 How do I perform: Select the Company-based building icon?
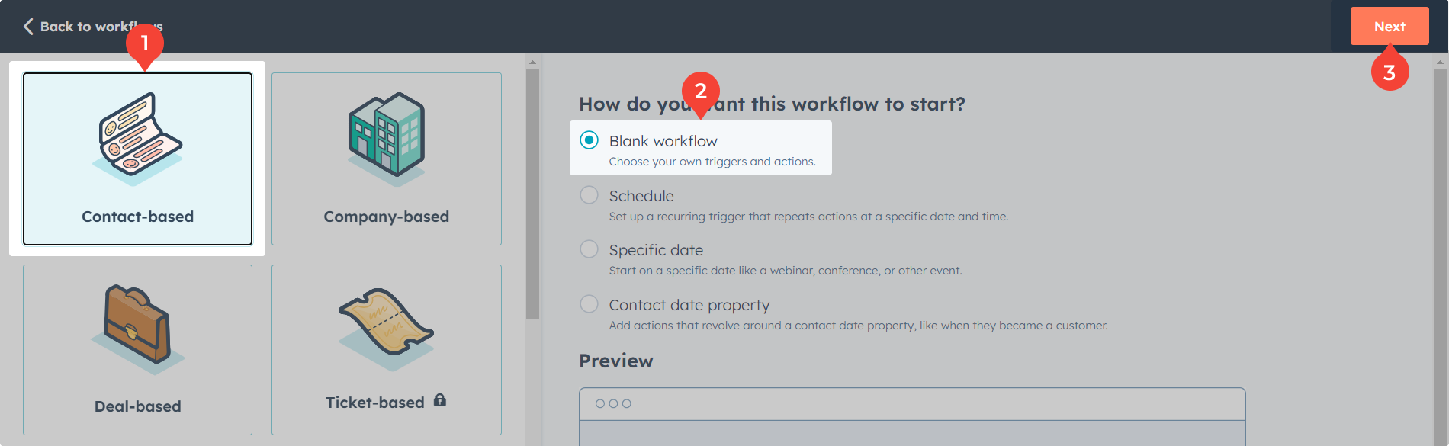(x=387, y=137)
